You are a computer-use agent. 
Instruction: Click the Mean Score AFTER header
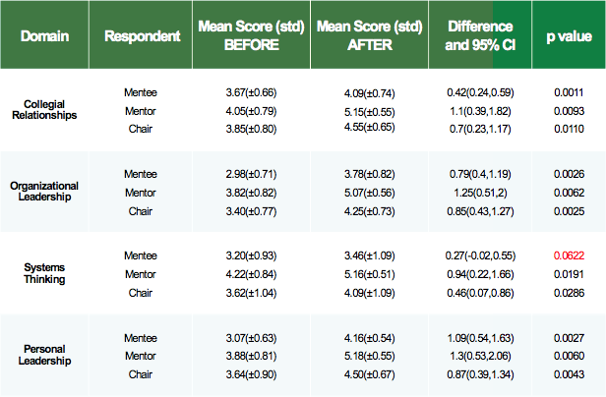(x=370, y=36)
